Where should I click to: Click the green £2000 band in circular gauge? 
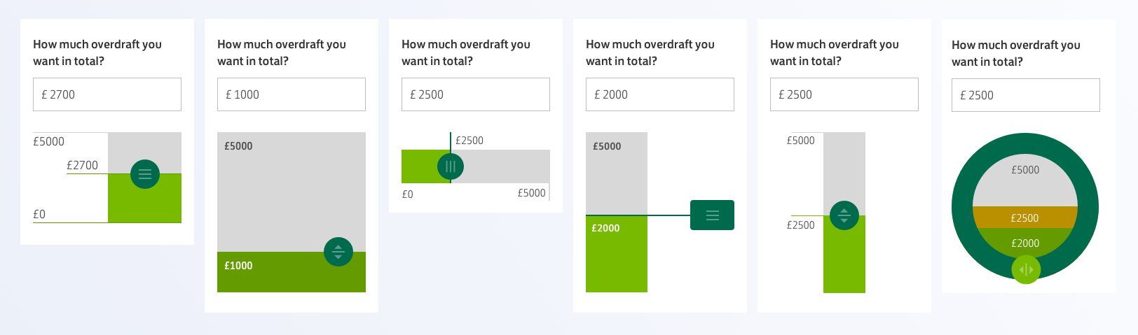point(1025,242)
